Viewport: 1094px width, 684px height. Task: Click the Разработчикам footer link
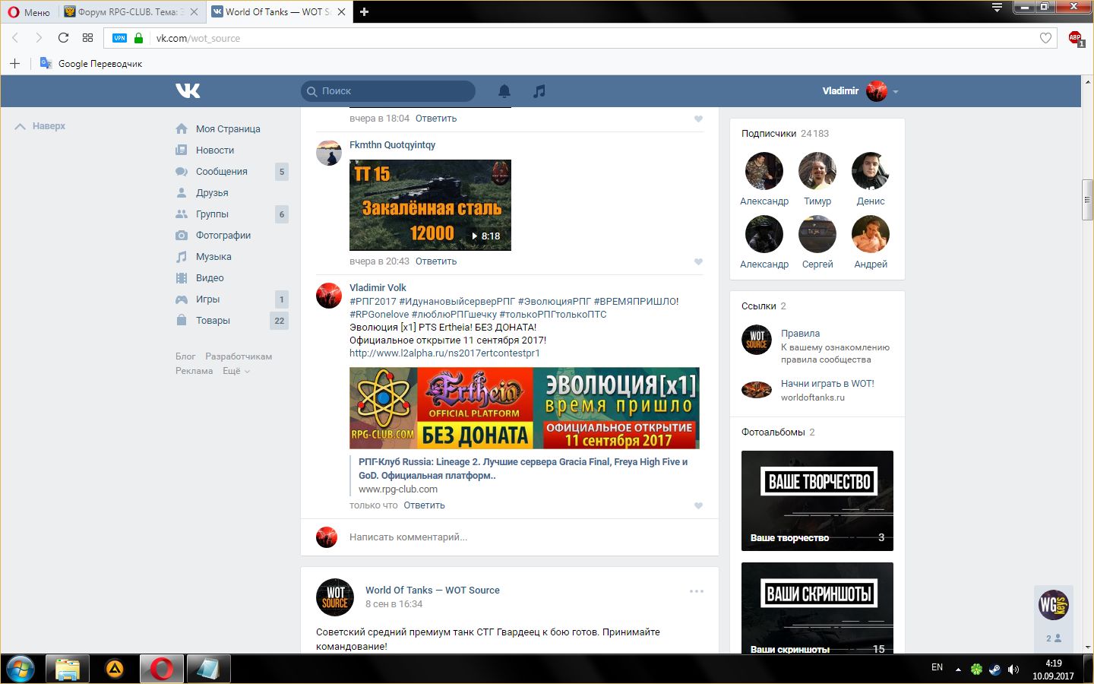pyautogui.click(x=239, y=356)
